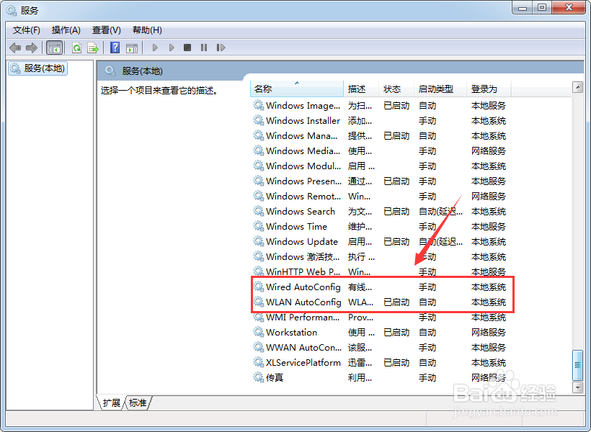591x432 pixels.
Task: Pause the service with the pause icon
Action: coord(205,47)
